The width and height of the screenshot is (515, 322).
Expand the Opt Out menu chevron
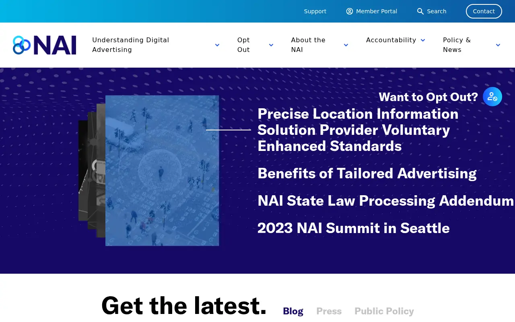coord(271,45)
